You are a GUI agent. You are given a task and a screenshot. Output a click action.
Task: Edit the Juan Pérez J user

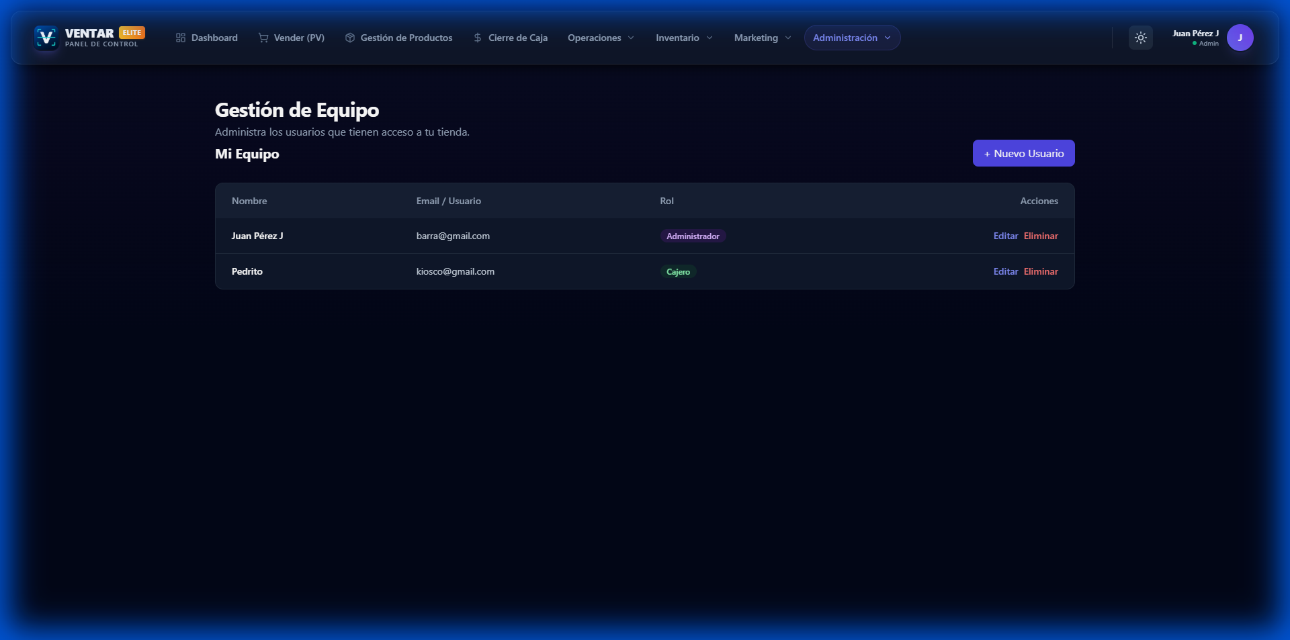pyautogui.click(x=1005, y=236)
